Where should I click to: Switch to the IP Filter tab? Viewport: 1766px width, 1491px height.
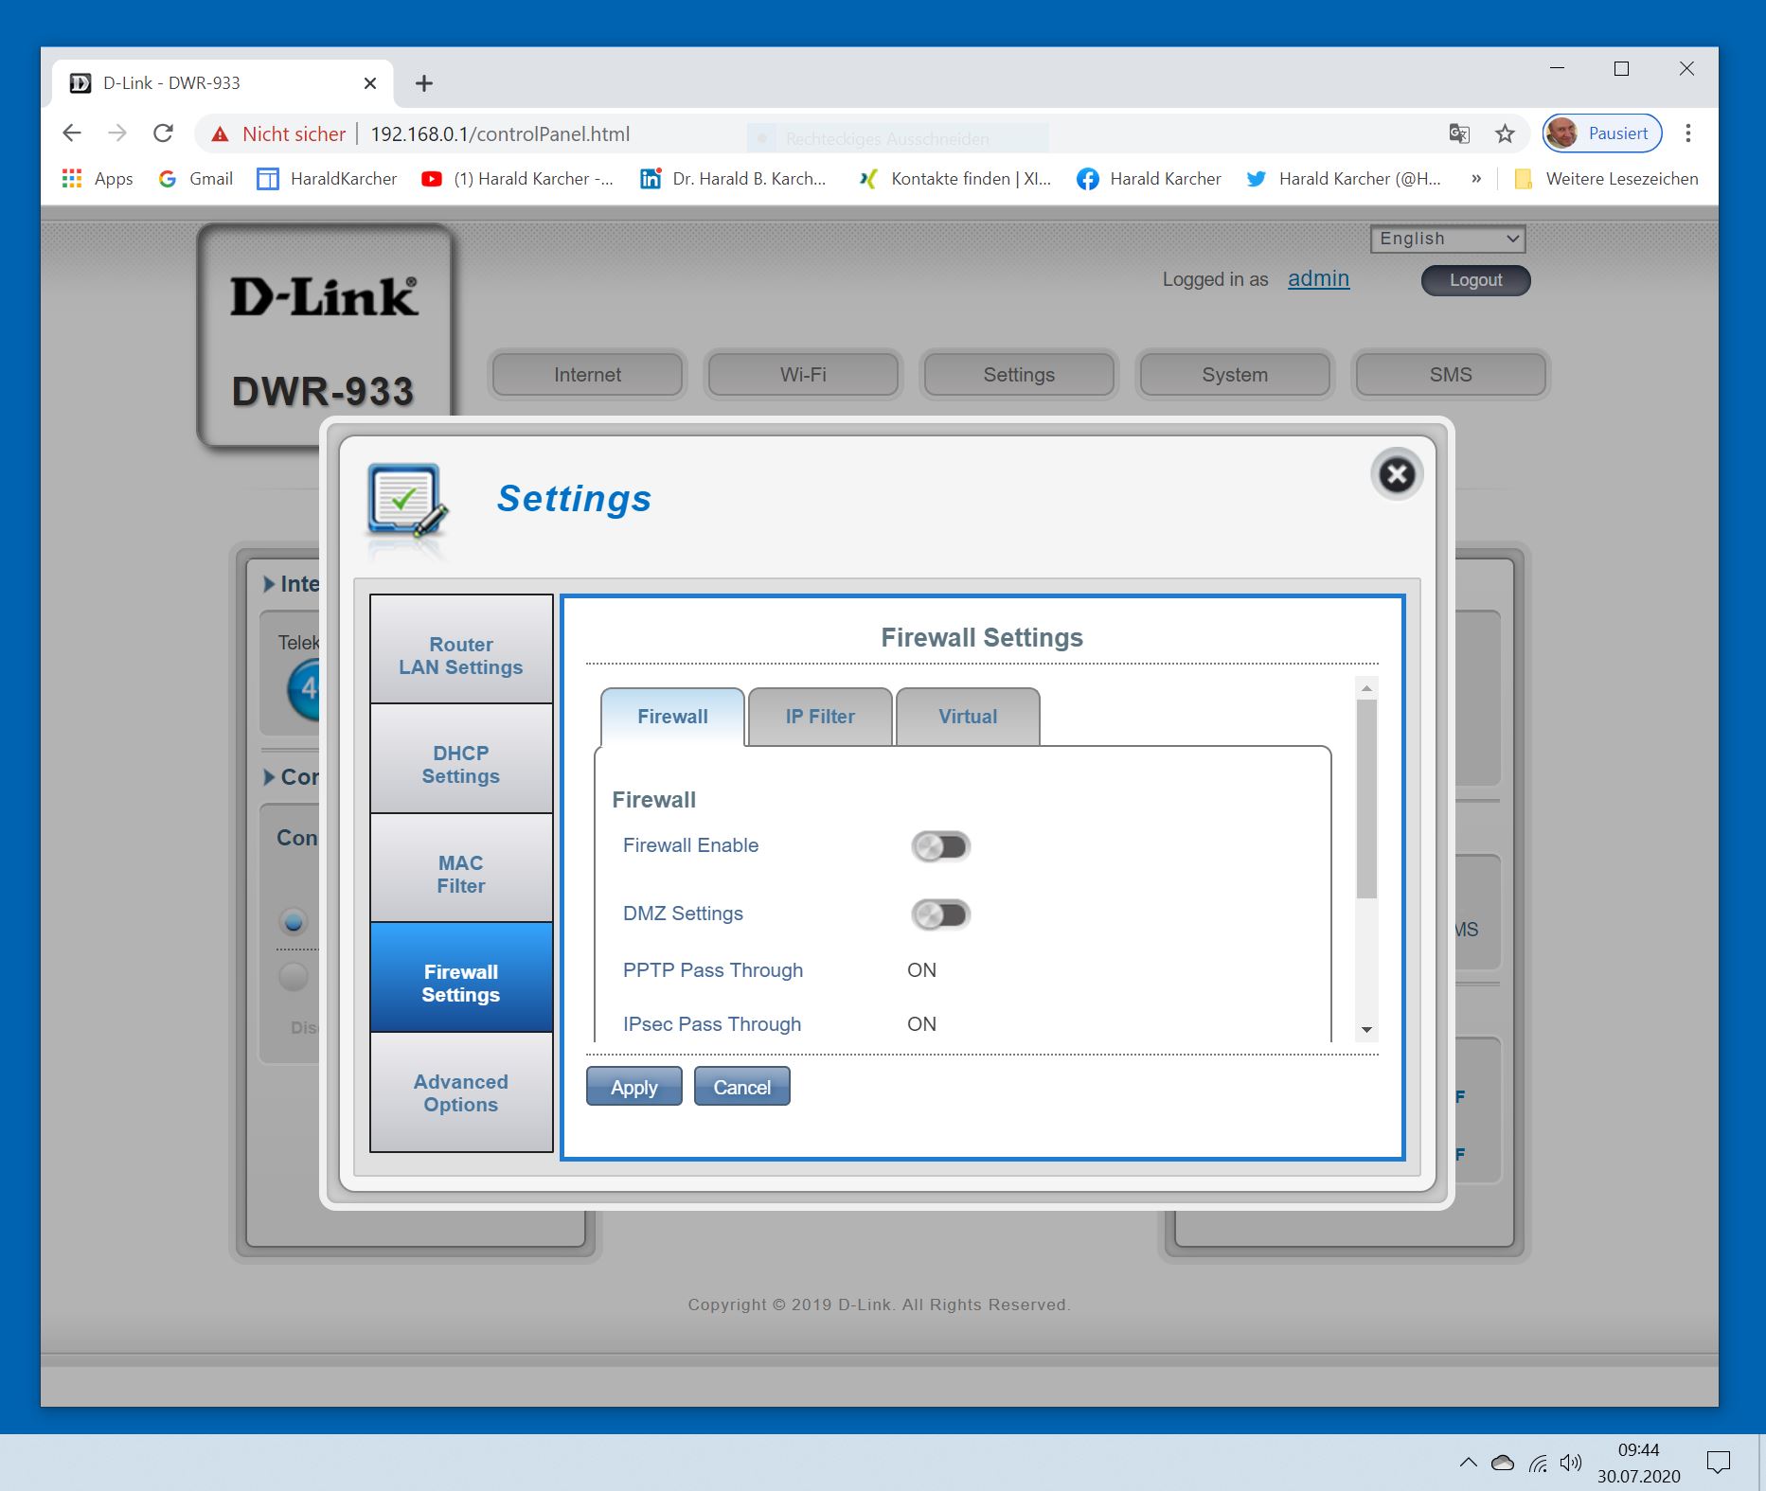820,717
